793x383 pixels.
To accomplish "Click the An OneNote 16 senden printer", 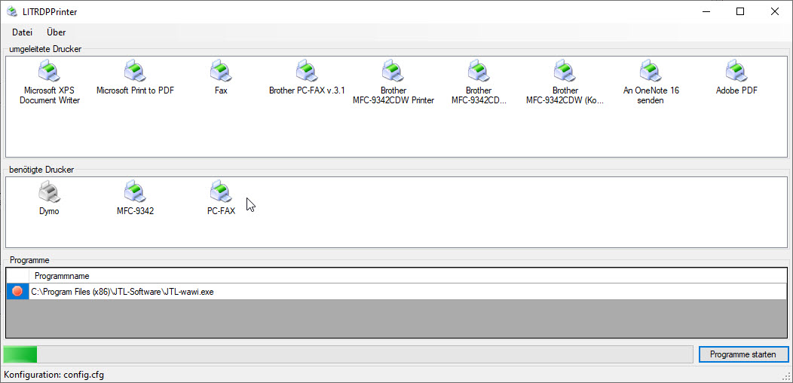I will [x=651, y=72].
